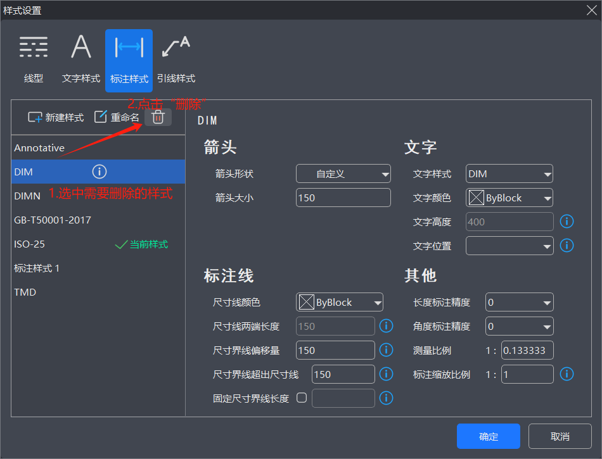Open the 长度标注精度 dropdown
602x459 pixels.
click(519, 303)
